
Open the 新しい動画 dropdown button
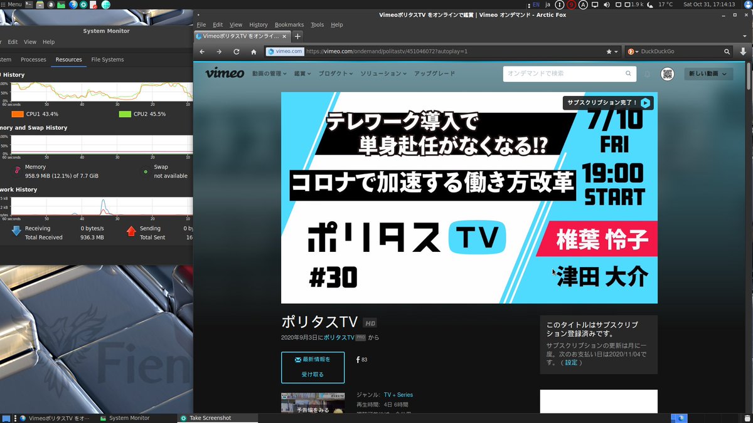(x=708, y=74)
